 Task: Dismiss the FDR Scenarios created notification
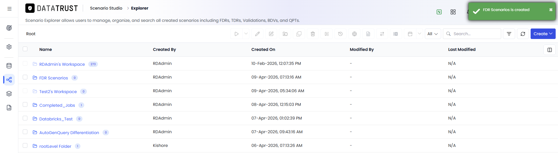point(551,10)
